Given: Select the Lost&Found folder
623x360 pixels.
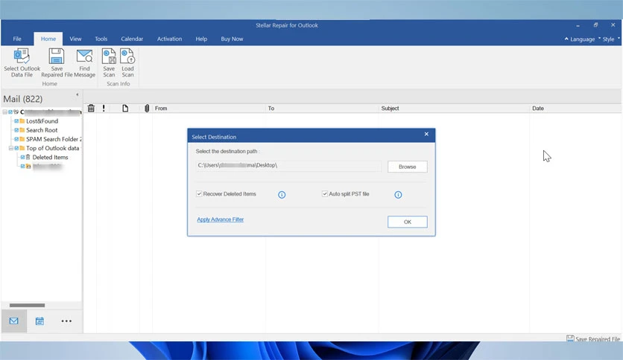Looking at the screenshot, I should click(x=42, y=121).
